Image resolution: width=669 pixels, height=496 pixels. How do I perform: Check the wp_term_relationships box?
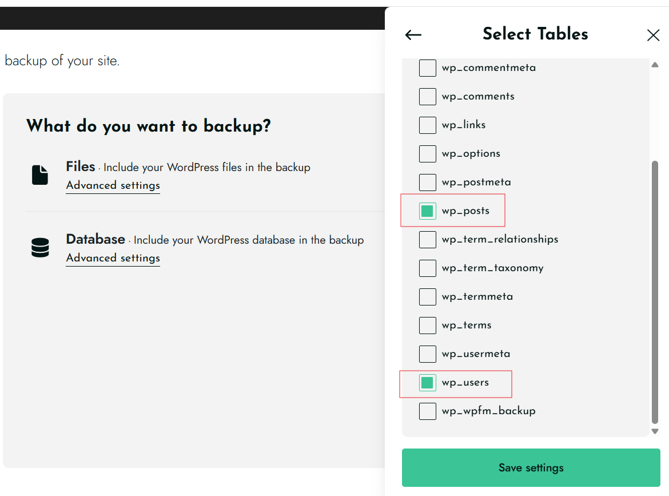pyautogui.click(x=427, y=240)
